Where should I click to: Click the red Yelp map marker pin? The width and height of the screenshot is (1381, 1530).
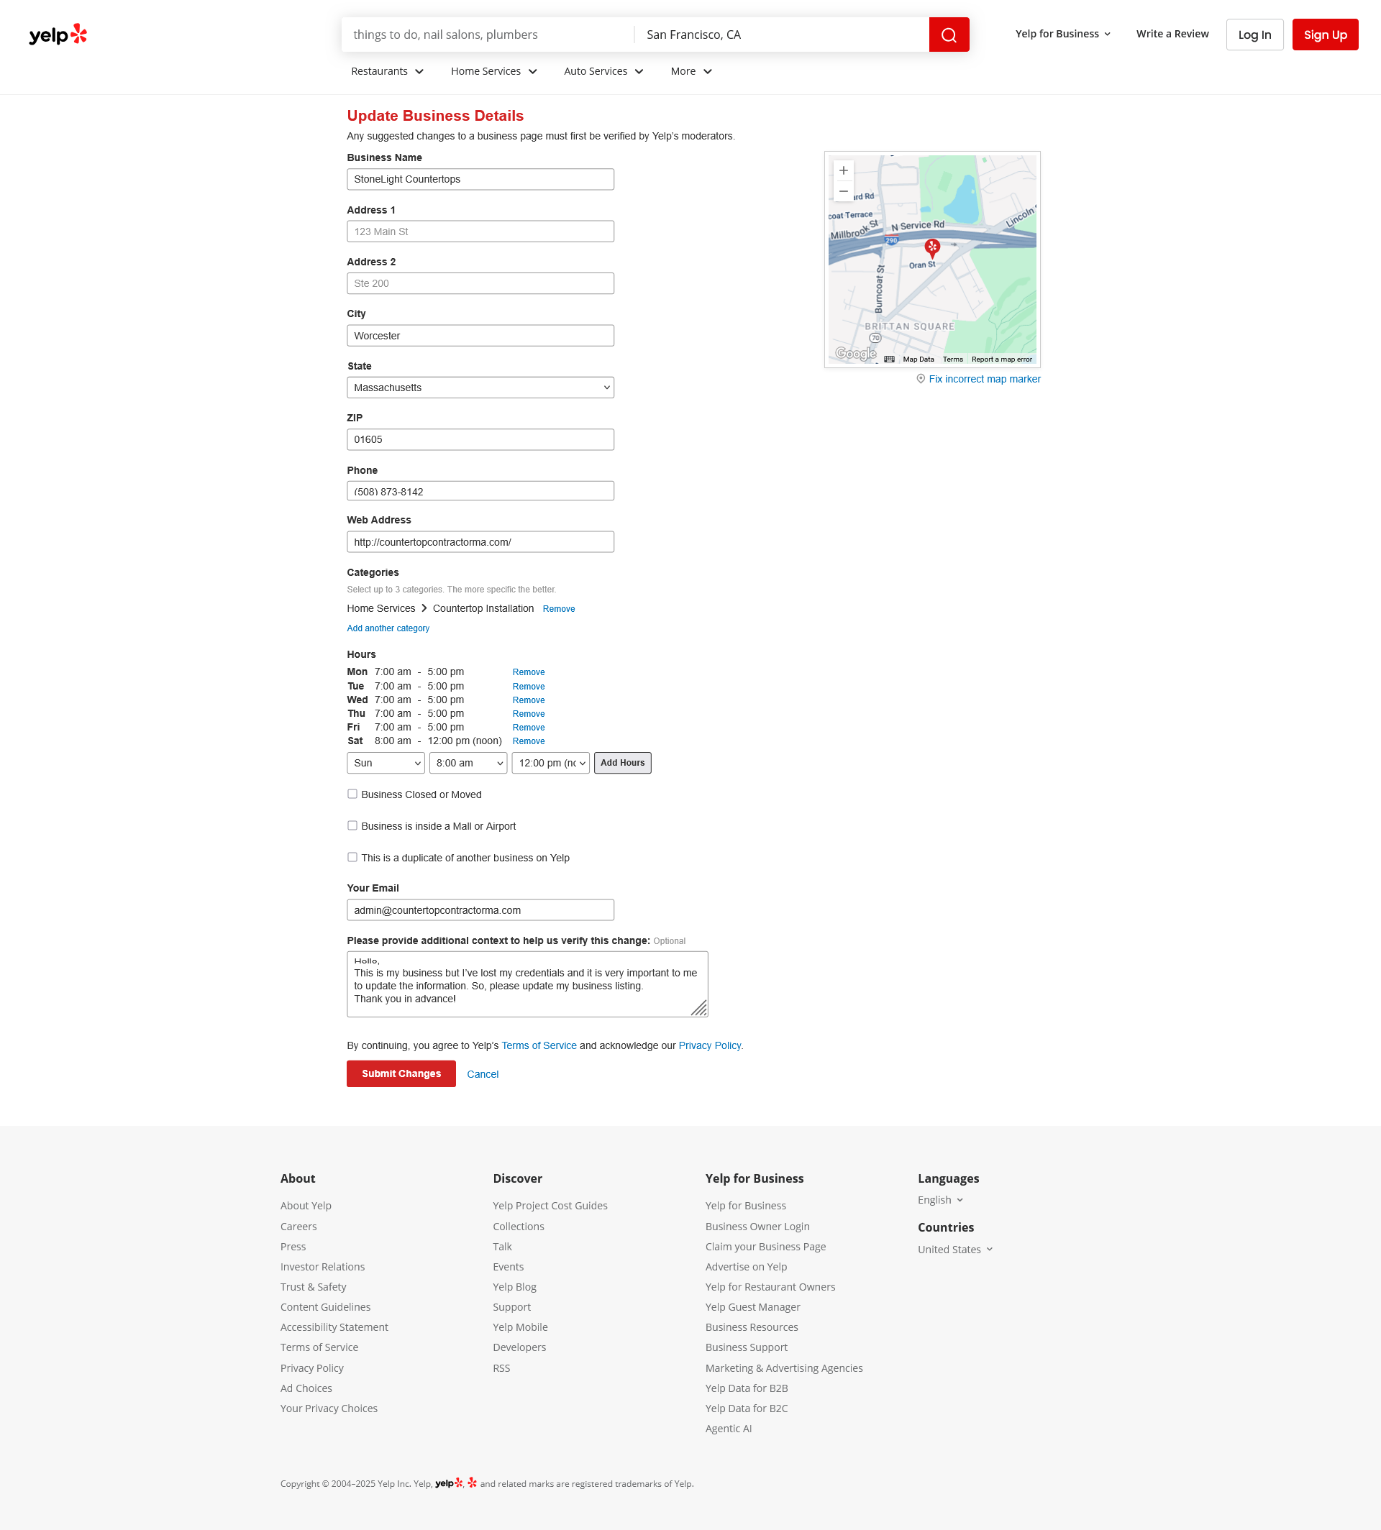click(x=931, y=247)
